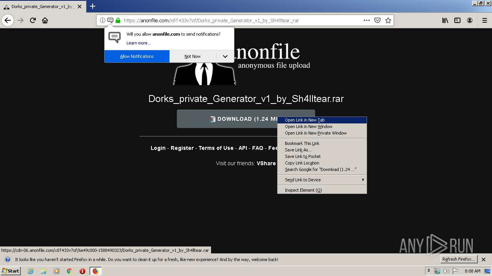This screenshot has width=492, height=276.
Task: Choose Save Link As...
Action: pyautogui.click(x=322, y=150)
